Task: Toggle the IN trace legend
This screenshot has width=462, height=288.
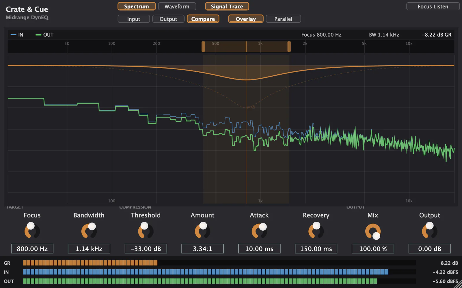Action: click(17, 35)
